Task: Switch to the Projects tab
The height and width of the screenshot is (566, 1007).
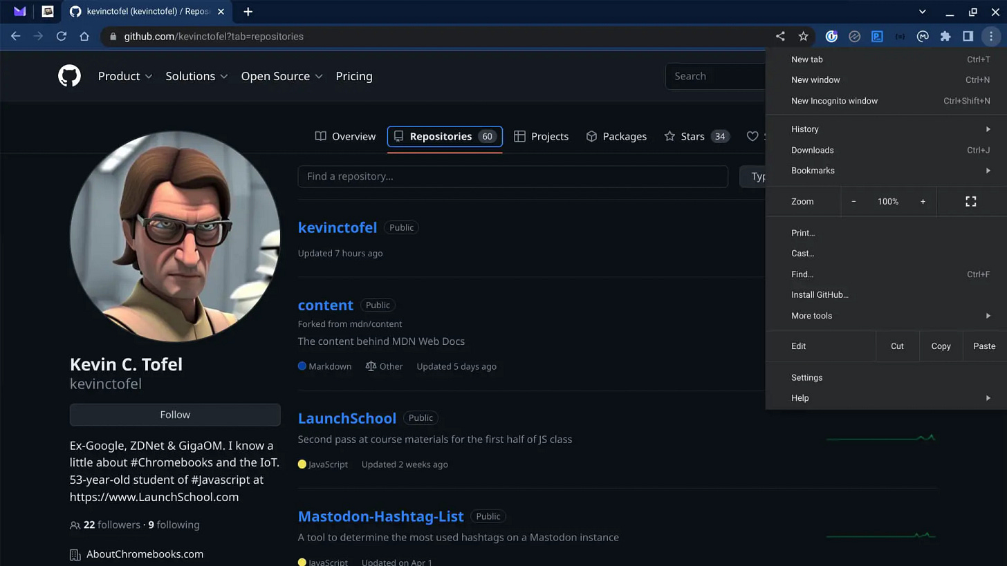Action: pyautogui.click(x=542, y=136)
